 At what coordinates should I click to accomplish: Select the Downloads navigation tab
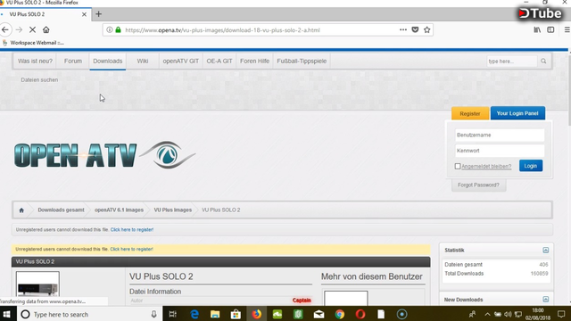tap(107, 62)
